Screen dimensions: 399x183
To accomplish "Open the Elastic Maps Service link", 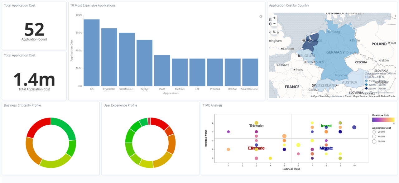I will tap(356, 96).
